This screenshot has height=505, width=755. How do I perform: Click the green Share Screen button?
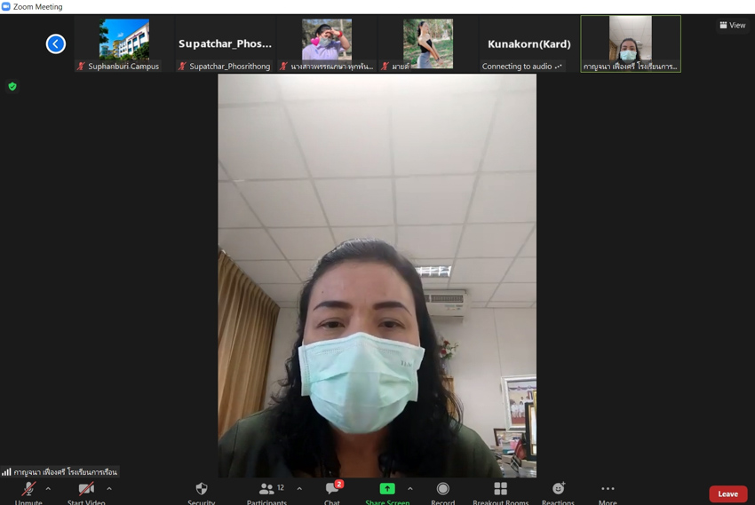[x=387, y=493]
